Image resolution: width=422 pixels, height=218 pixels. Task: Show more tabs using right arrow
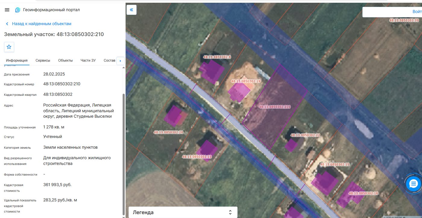tap(120, 61)
